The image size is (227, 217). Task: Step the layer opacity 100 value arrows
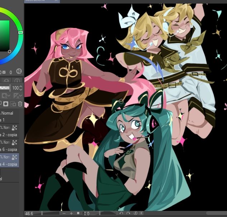[21, 88]
